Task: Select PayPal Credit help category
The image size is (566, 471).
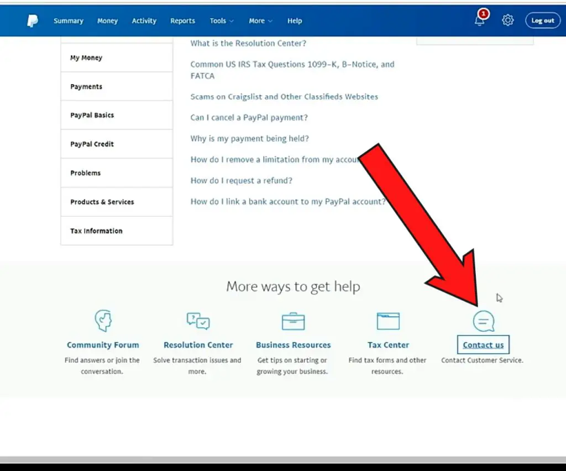Action: pyautogui.click(x=117, y=144)
